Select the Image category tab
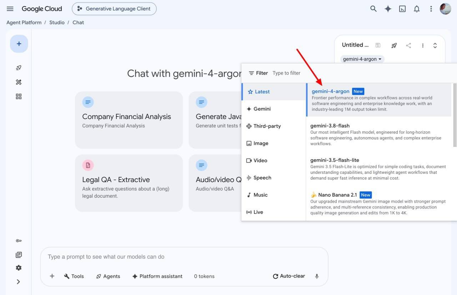The image size is (457, 295). [274, 143]
